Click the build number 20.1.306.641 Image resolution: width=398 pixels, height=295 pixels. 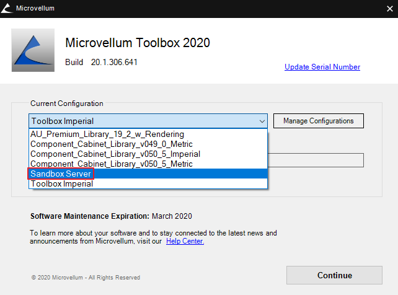[114, 62]
